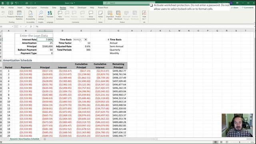Click the ribbon display options icon
Viewport: 256px width, 144px height.
[237, 3]
